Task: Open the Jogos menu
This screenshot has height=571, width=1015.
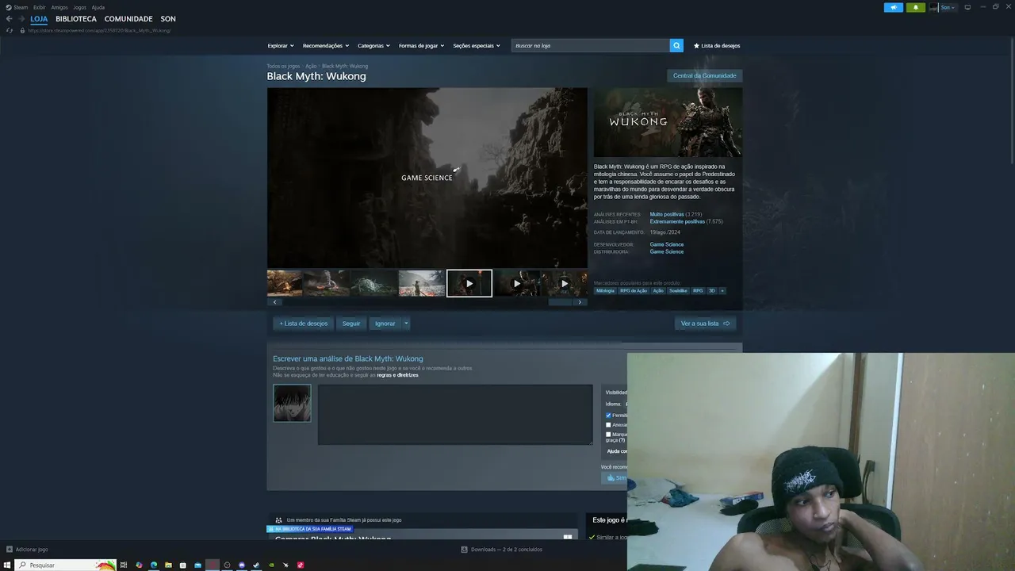Action: (x=80, y=7)
